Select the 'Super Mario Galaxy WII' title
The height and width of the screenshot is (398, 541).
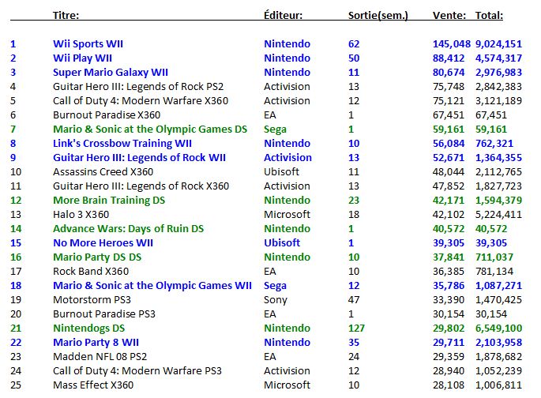(x=111, y=73)
